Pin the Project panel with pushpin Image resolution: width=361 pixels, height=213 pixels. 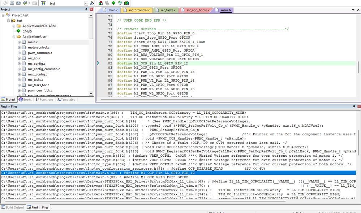pyautogui.click(x=86, y=9)
